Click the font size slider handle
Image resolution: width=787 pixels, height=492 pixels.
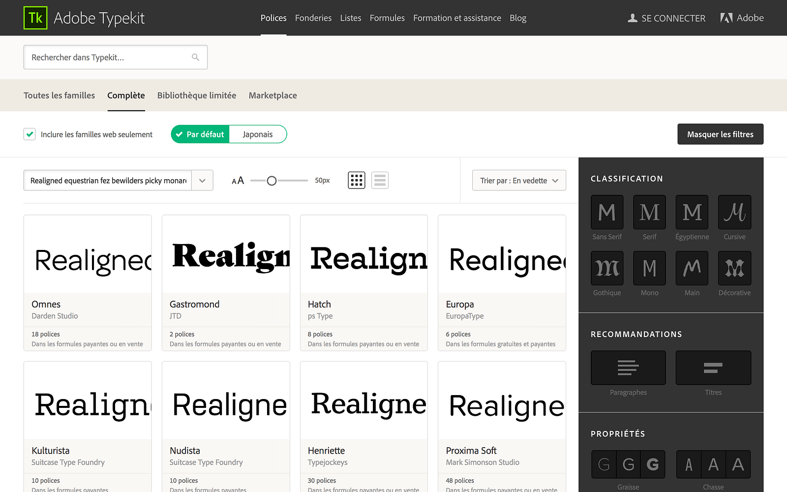[x=272, y=181]
